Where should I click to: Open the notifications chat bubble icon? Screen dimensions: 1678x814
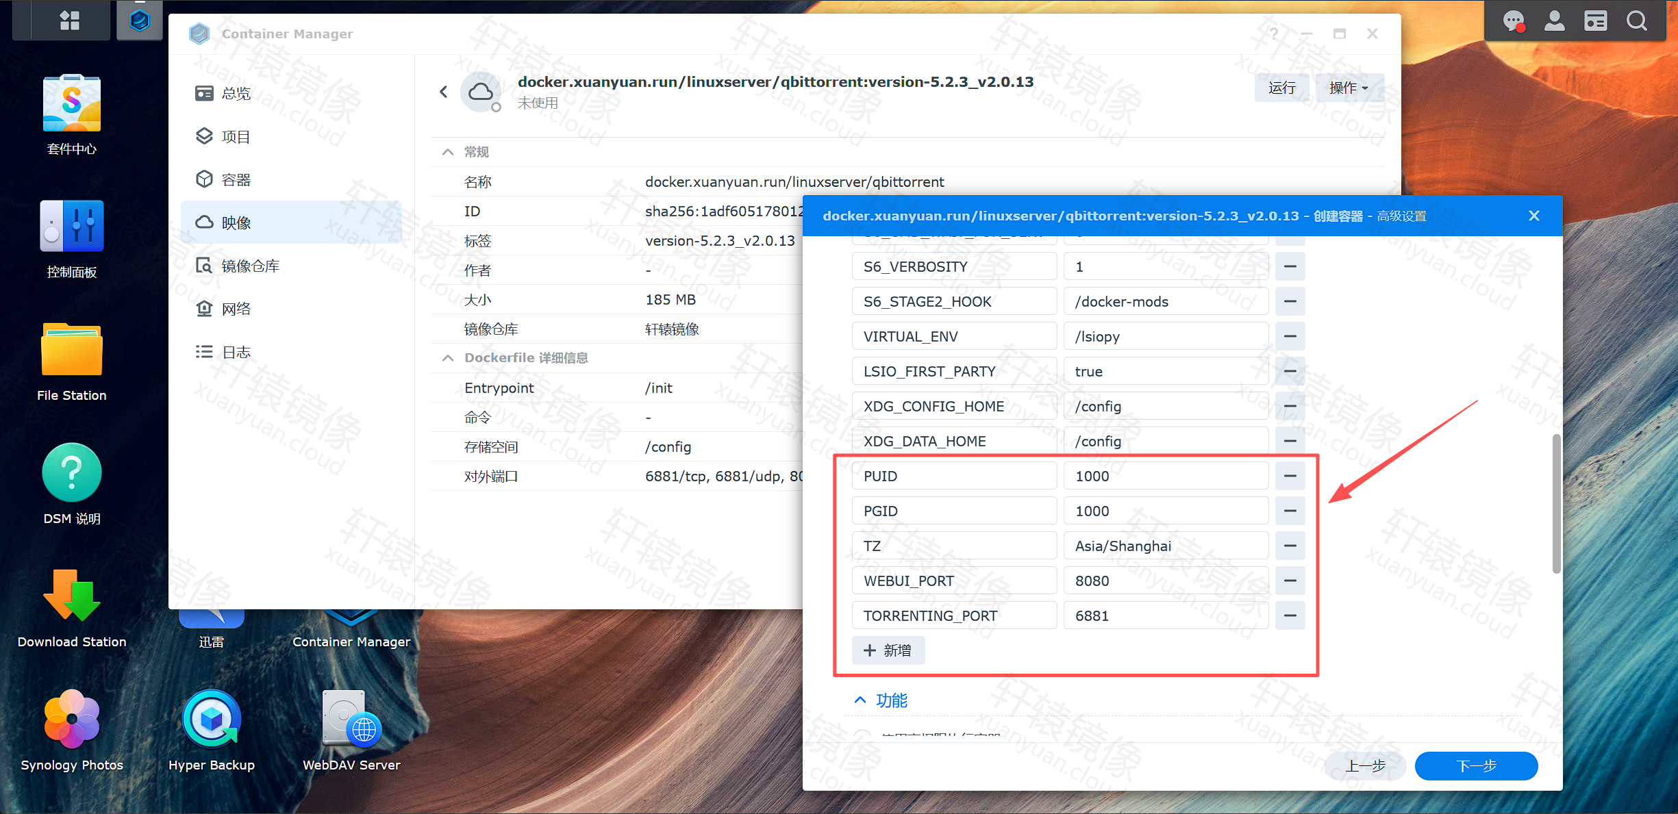click(x=1513, y=21)
